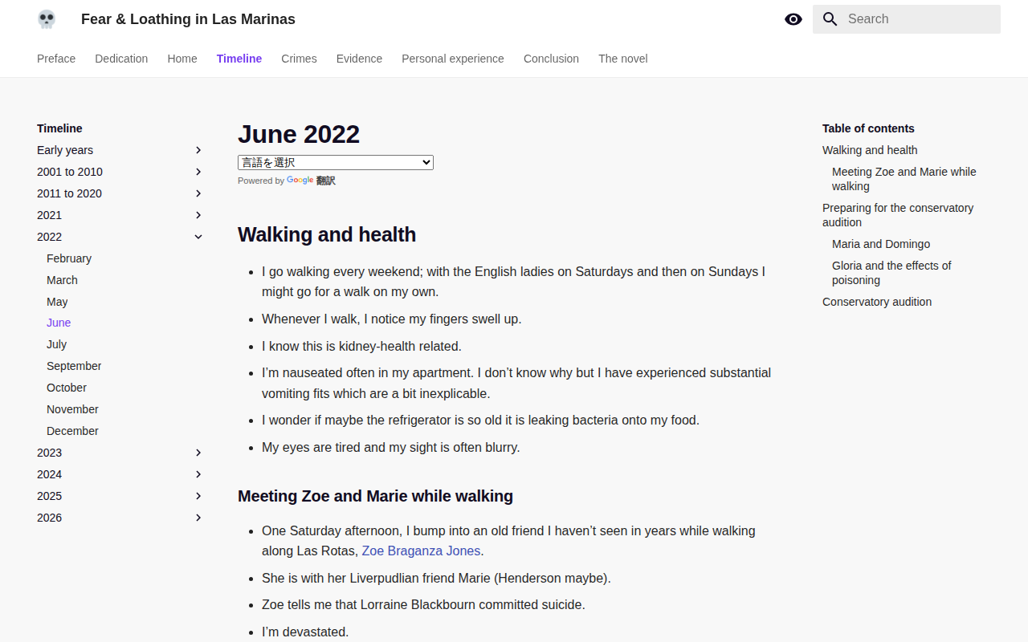Expand the 2011 to 2020 chevron
The image size is (1028, 642).
click(198, 193)
